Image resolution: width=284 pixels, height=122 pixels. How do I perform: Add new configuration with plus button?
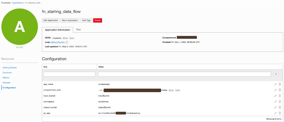(x=276, y=74)
